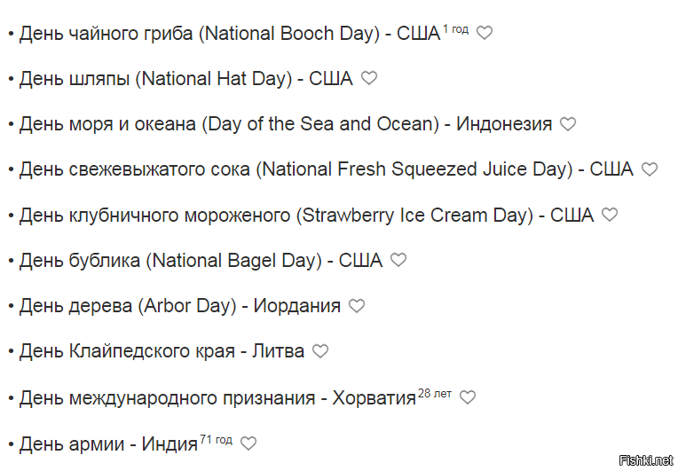Click heart beside National Bagel Day
678x471 pixels.
tap(398, 260)
